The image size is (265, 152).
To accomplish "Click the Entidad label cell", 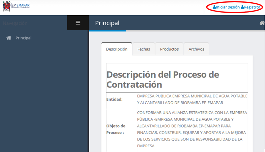I will coord(114,99).
